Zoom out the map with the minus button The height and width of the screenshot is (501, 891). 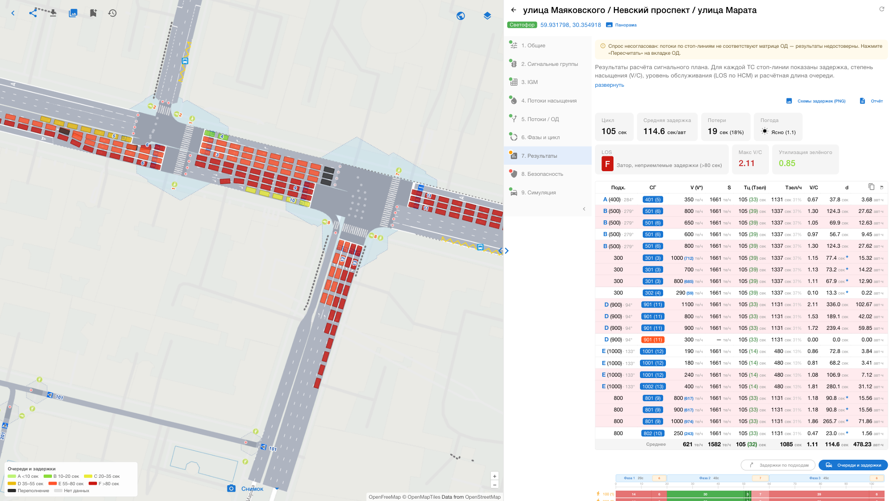point(495,485)
